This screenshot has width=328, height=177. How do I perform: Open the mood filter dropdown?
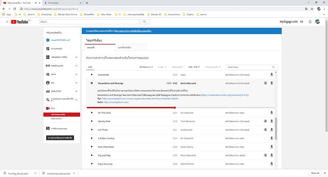click(x=162, y=67)
